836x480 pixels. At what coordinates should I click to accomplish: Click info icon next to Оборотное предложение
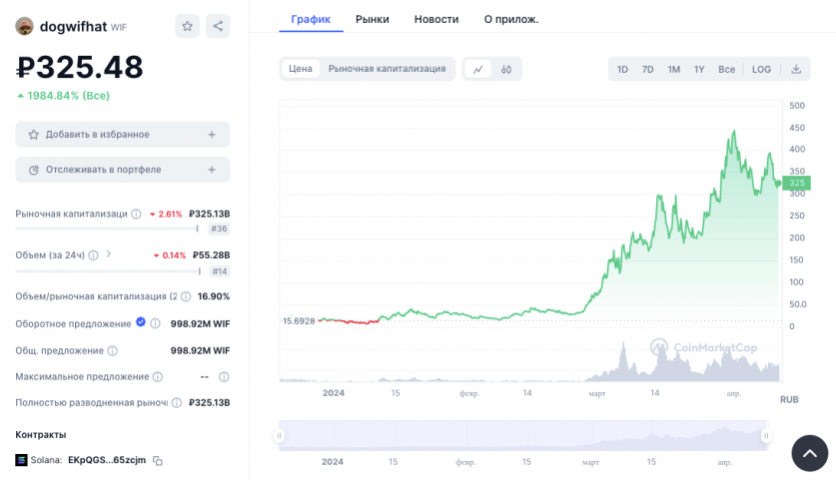coord(155,323)
